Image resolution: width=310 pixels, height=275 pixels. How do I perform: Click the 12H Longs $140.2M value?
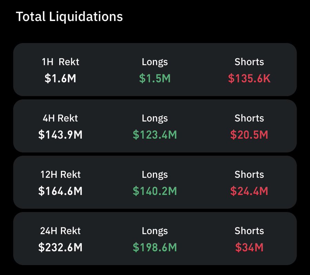(x=155, y=191)
